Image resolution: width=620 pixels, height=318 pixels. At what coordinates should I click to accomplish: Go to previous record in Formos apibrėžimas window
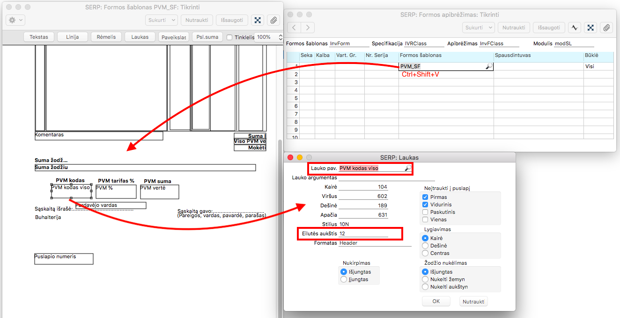click(294, 28)
